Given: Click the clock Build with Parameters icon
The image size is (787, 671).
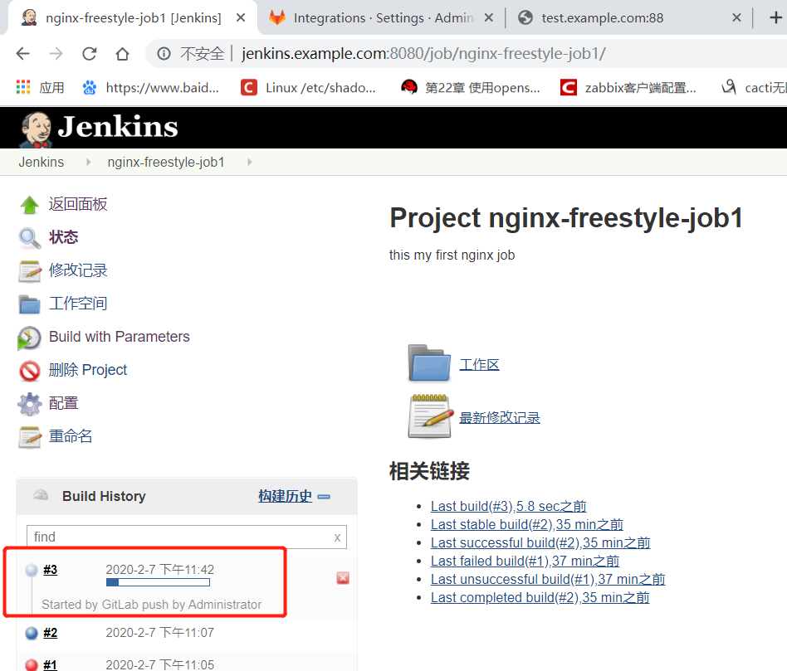Looking at the screenshot, I should click(x=29, y=338).
